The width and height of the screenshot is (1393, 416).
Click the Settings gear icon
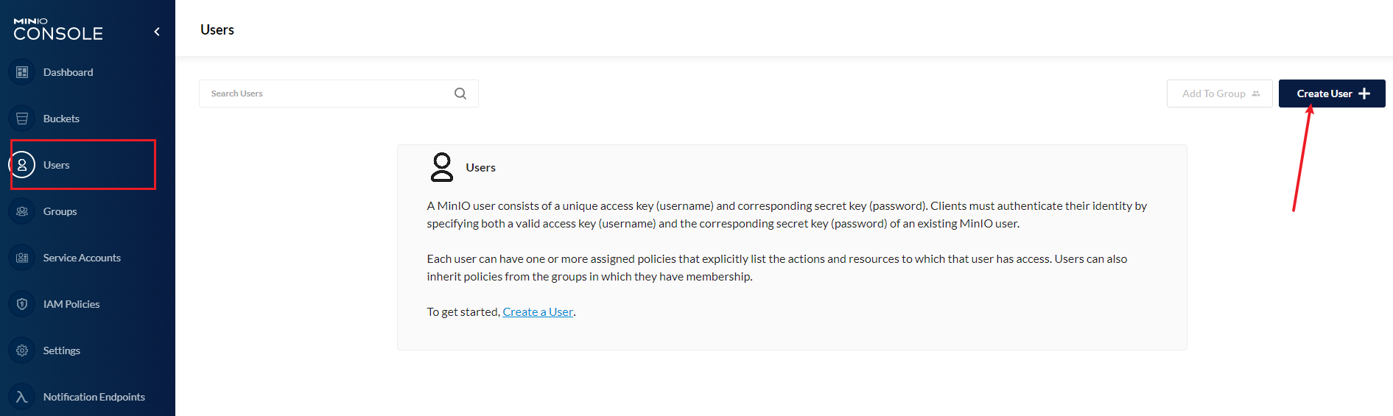22,350
